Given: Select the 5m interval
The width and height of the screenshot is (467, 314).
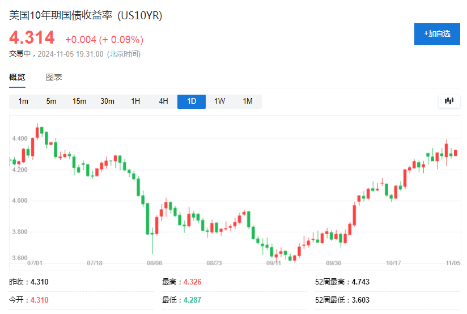Looking at the screenshot, I should click(51, 101).
